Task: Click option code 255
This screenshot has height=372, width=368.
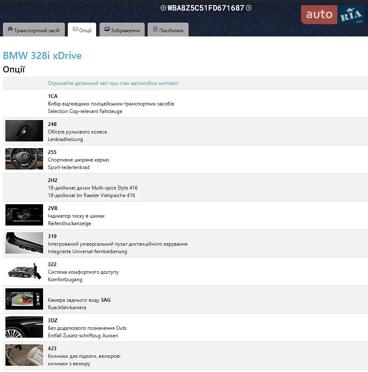Action: click(x=52, y=152)
